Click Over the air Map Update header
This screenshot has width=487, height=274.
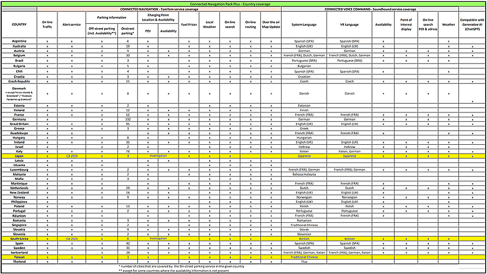[271, 24]
